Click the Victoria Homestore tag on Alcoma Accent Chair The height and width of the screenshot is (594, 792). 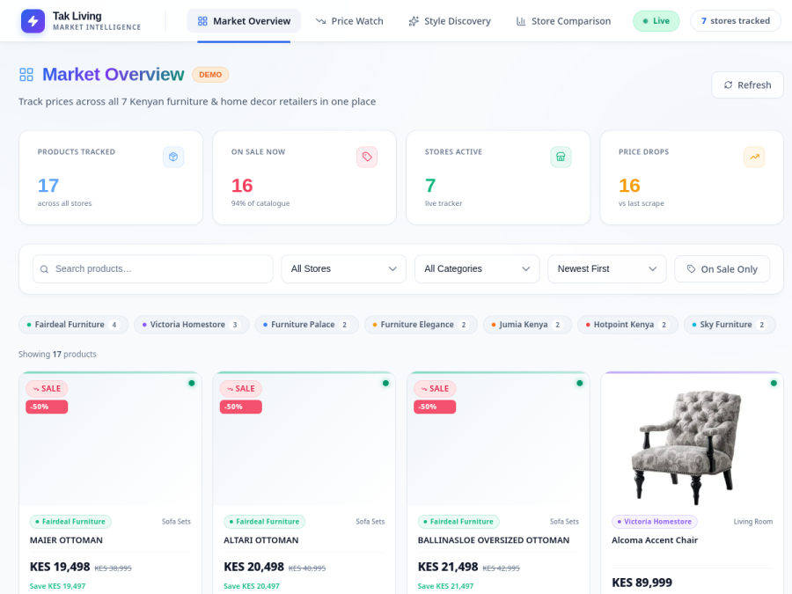click(655, 522)
